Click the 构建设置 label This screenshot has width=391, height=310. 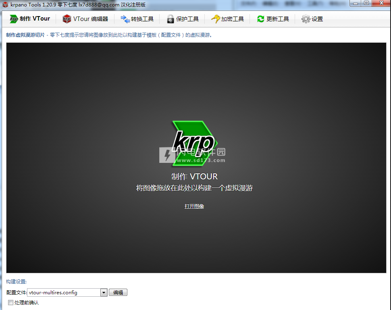16,281
